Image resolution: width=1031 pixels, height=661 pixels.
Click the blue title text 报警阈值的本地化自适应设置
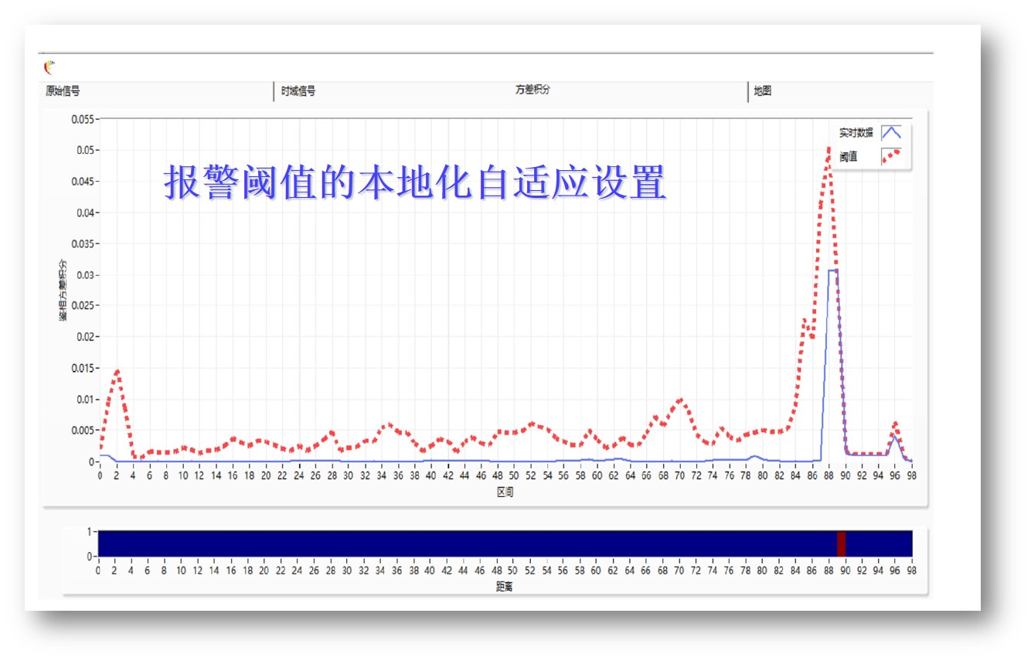(414, 182)
